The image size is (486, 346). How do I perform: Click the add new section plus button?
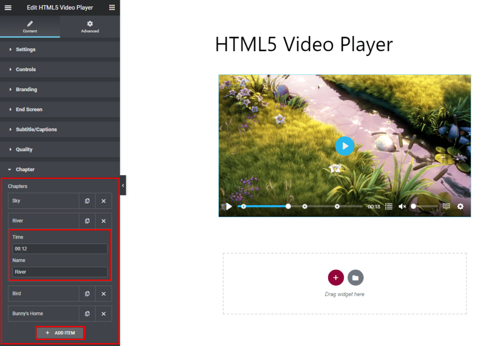pyautogui.click(x=336, y=277)
